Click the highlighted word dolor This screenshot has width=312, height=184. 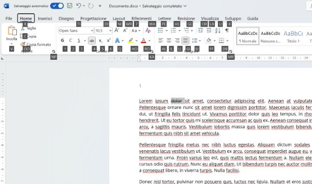[x=176, y=101]
